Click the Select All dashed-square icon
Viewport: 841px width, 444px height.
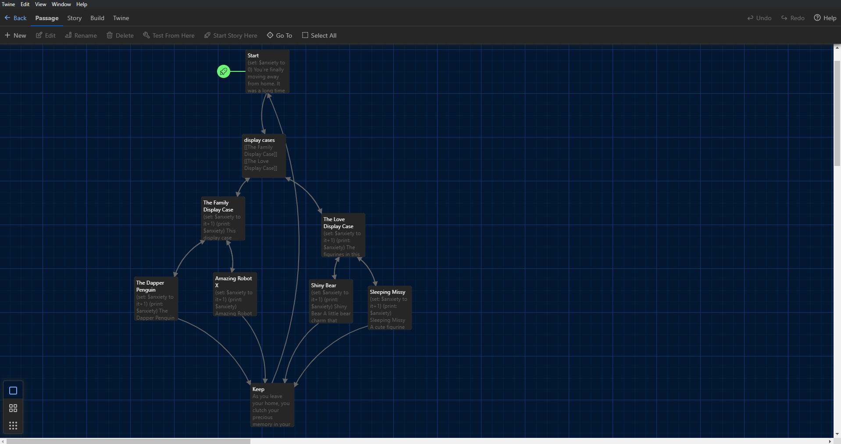click(304, 35)
